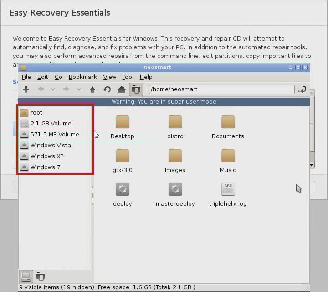Image resolution: width=328 pixels, height=292 pixels.
Task: Open the Go menu
Action: [58, 77]
